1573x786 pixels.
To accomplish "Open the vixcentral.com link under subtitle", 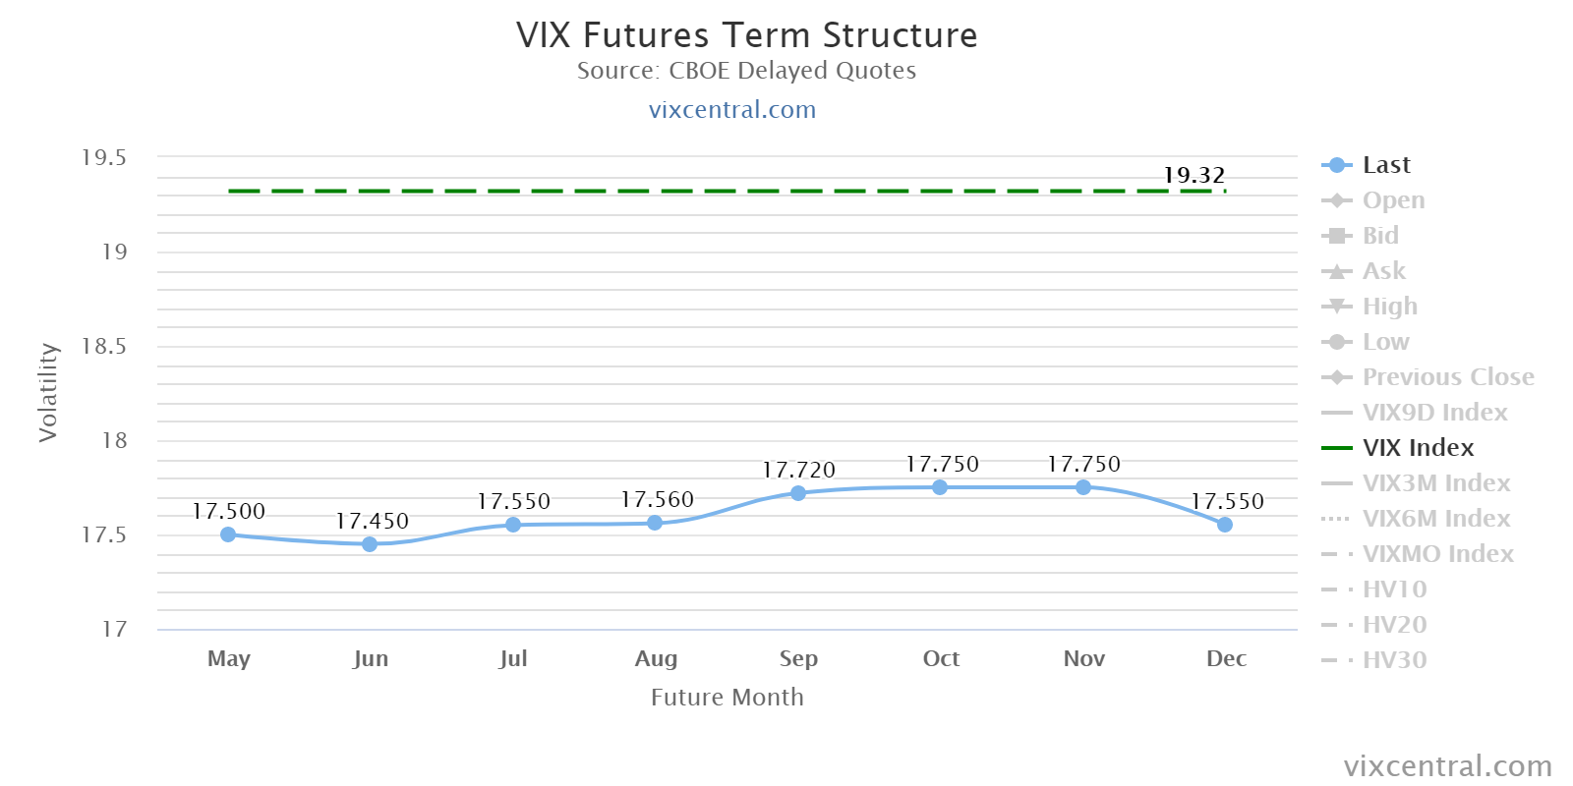I will (x=732, y=110).
